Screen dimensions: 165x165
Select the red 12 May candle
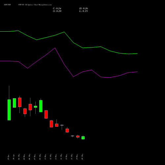[x=51, y=124]
